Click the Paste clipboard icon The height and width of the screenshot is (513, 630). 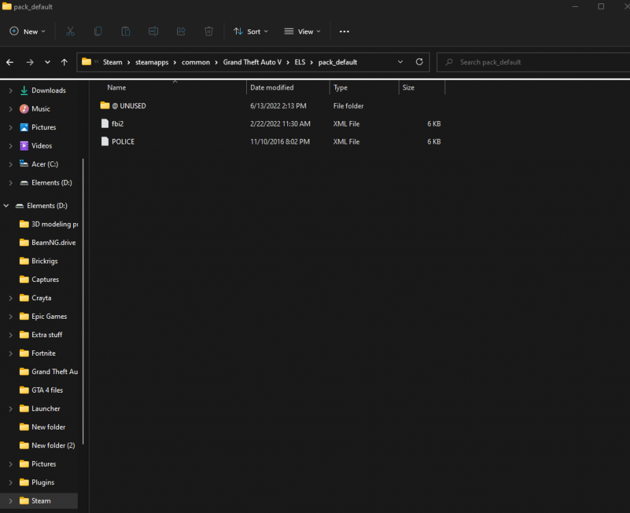126,31
